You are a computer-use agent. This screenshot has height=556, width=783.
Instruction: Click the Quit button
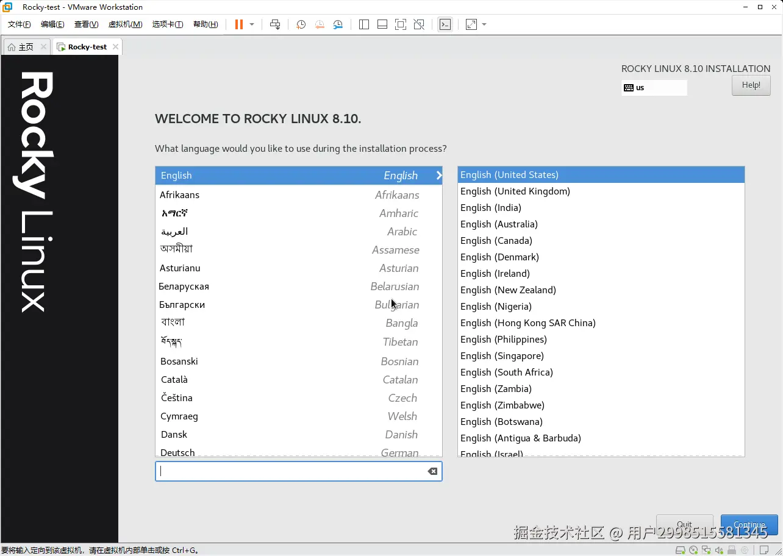(x=684, y=524)
